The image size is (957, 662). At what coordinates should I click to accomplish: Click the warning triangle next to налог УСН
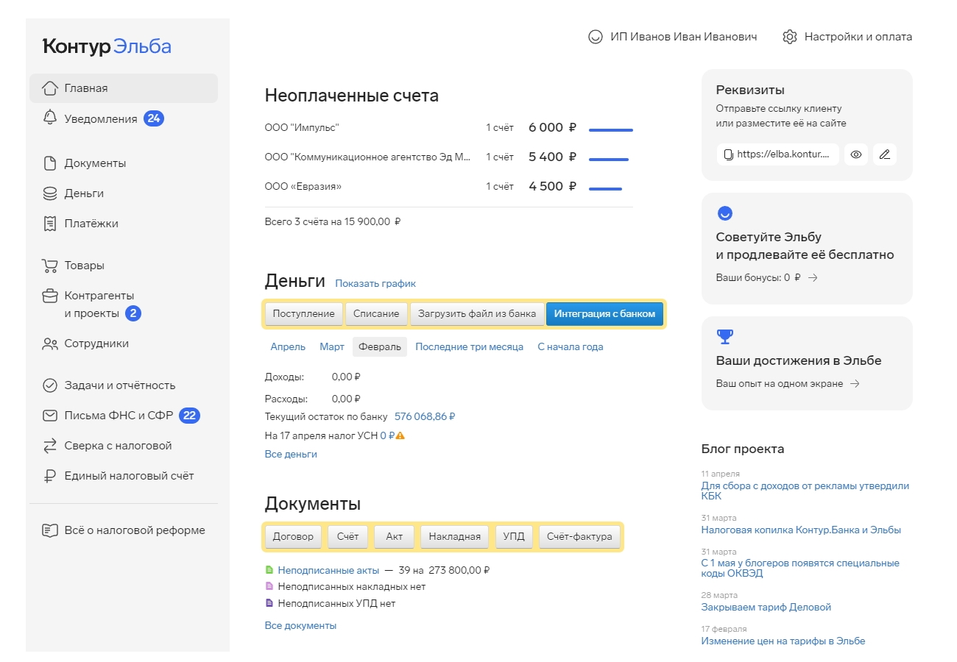pos(400,435)
